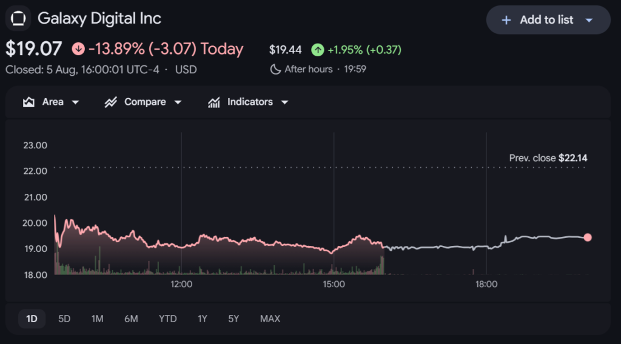The image size is (621, 344).
Task: Click the Indicators chart icon
Action: [214, 102]
